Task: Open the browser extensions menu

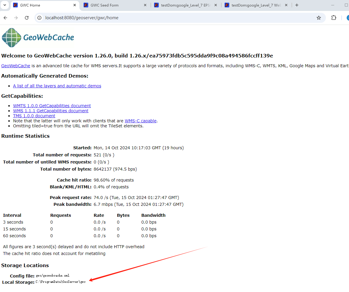Action: (334, 18)
